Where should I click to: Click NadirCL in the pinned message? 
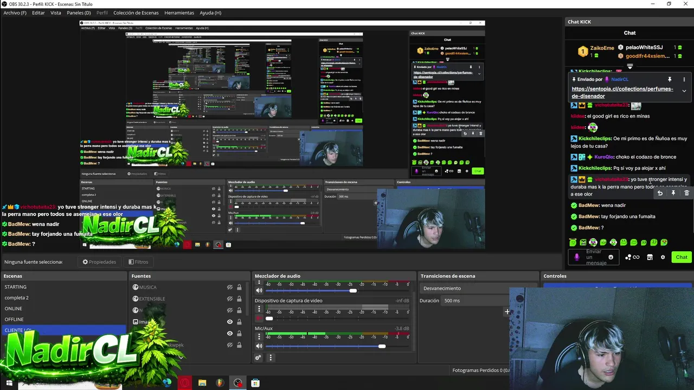coord(620,79)
